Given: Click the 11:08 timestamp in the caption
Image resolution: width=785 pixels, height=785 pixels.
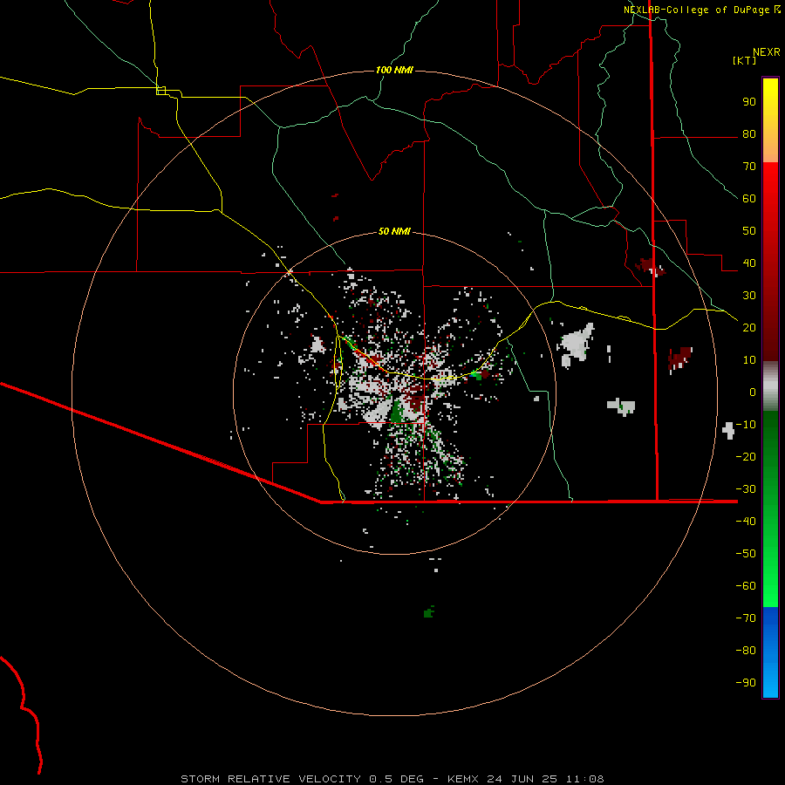Looking at the screenshot, I should (585, 779).
